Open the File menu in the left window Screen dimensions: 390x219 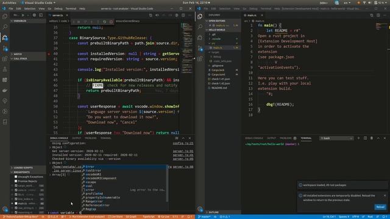coord(11,9)
